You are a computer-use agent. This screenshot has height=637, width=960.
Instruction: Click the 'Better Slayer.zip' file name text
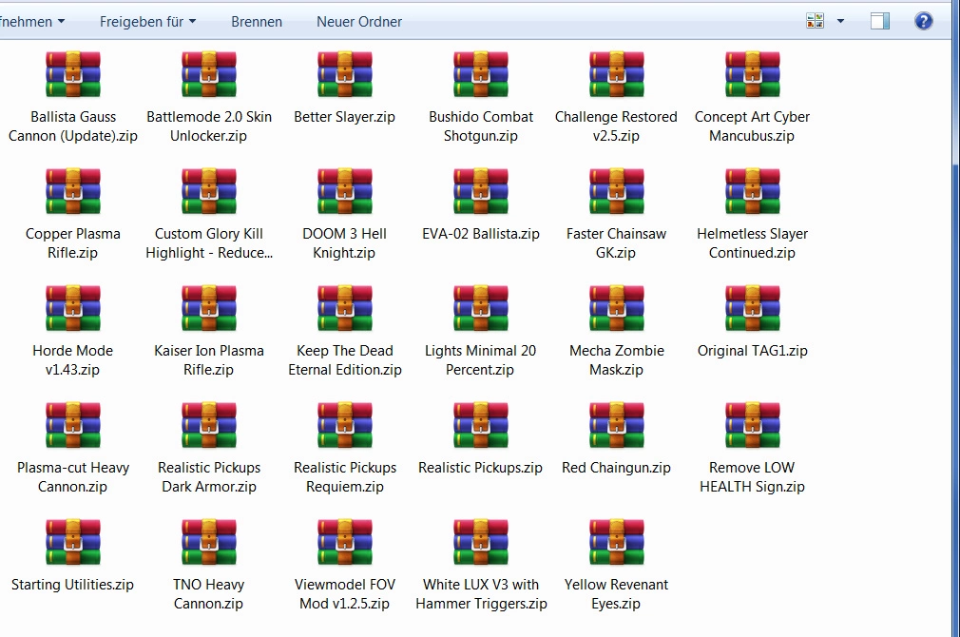(345, 117)
